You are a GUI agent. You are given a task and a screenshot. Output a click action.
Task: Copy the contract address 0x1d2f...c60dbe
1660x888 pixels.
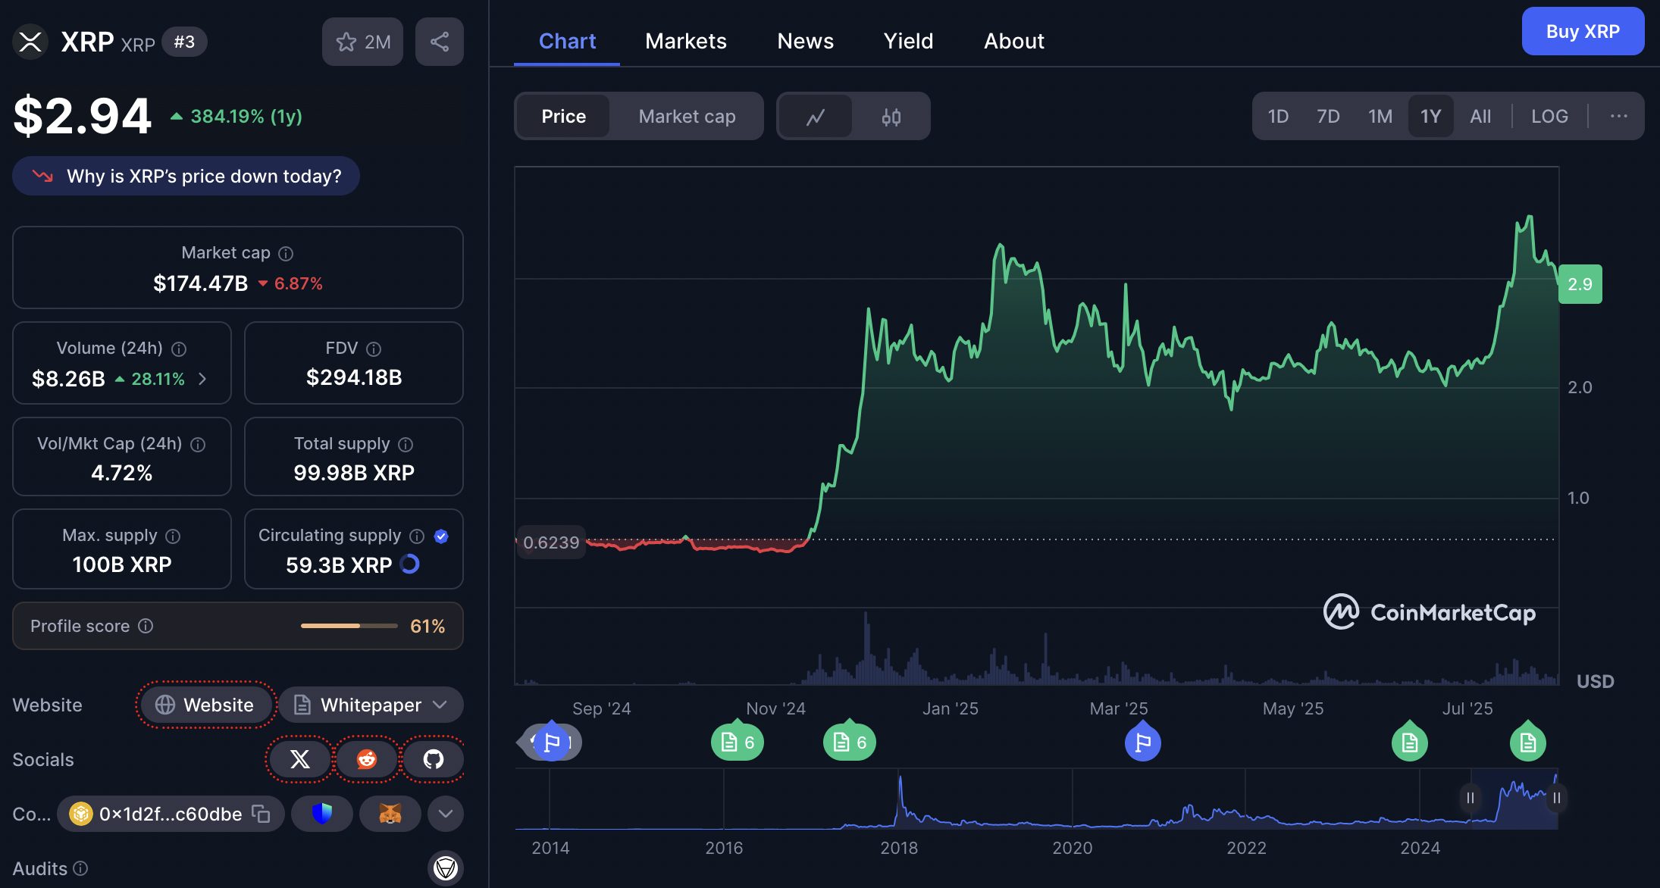click(x=261, y=814)
